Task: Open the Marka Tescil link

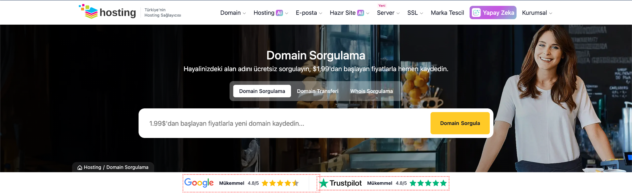Action: click(x=447, y=13)
